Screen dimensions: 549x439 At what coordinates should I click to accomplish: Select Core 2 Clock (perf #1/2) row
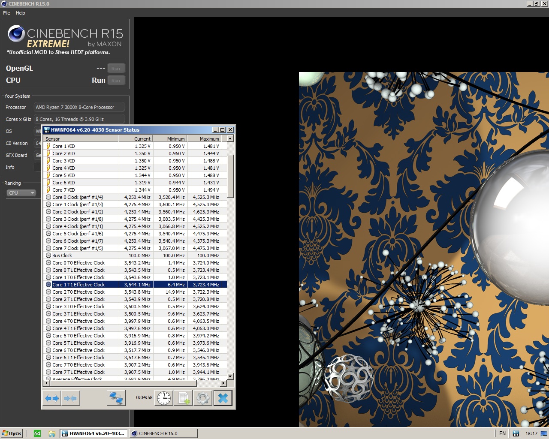click(x=136, y=212)
